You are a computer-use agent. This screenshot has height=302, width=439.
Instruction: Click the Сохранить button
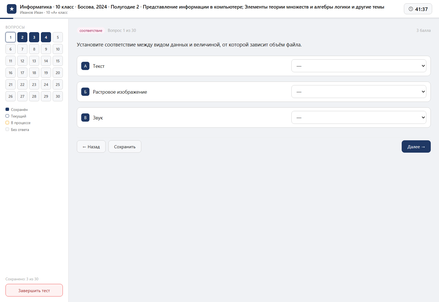125,147
